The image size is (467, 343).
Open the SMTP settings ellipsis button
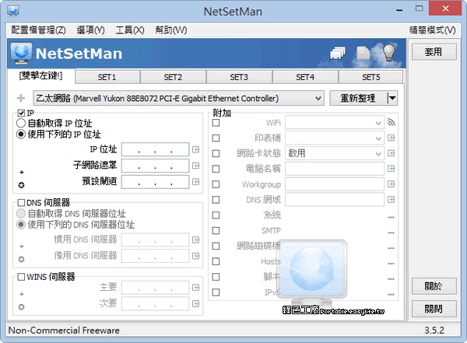391,233
